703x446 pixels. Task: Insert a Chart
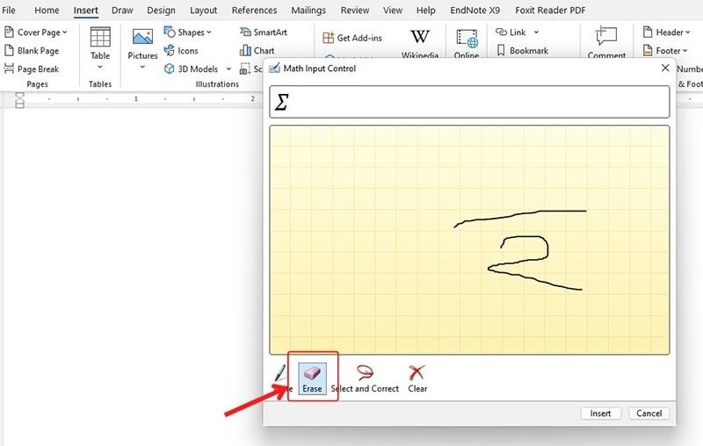pos(257,51)
